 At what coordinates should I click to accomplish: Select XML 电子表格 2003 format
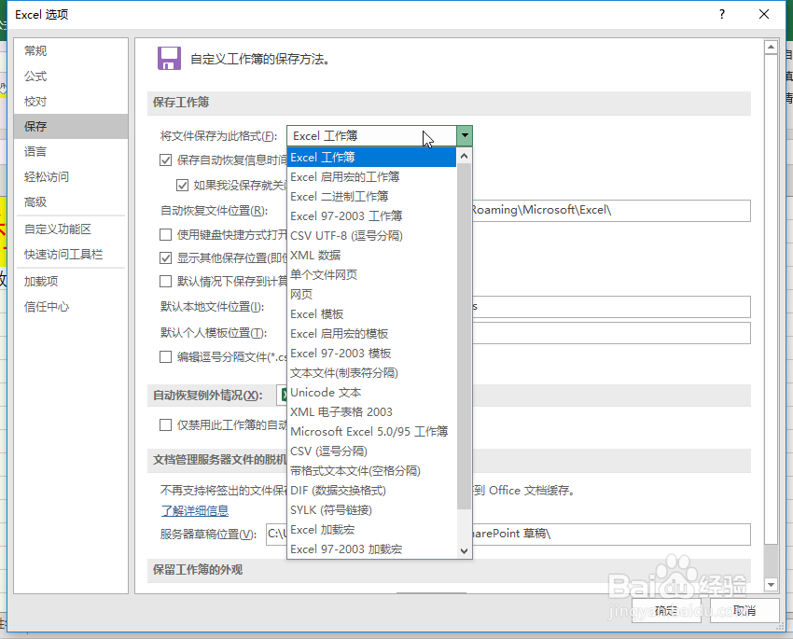click(x=371, y=412)
